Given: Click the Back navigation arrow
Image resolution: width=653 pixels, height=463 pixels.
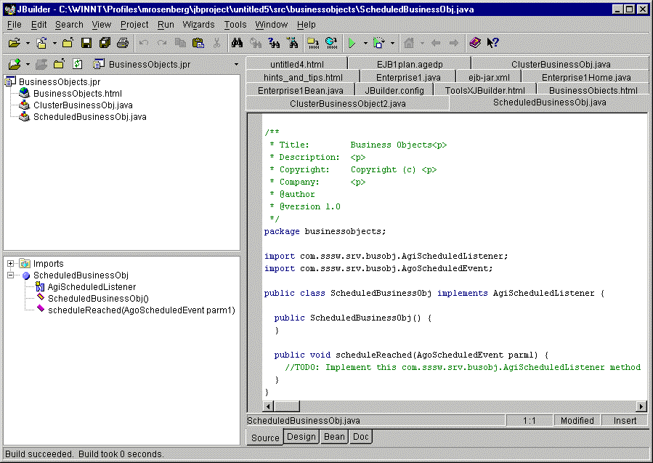Looking at the screenshot, I should [x=436, y=43].
